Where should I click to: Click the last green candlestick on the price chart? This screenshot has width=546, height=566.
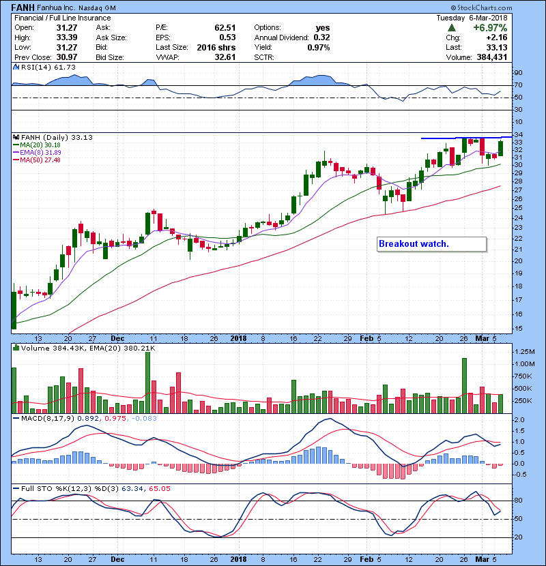click(x=500, y=149)
